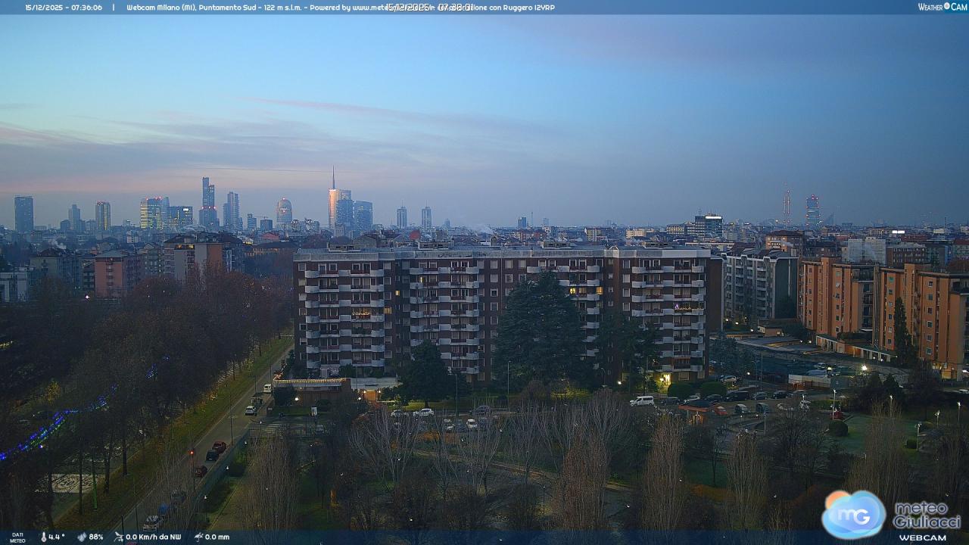Screen dimensions: 969x545
Task: Click the mG cloud logo
Action: click(853, 514)
